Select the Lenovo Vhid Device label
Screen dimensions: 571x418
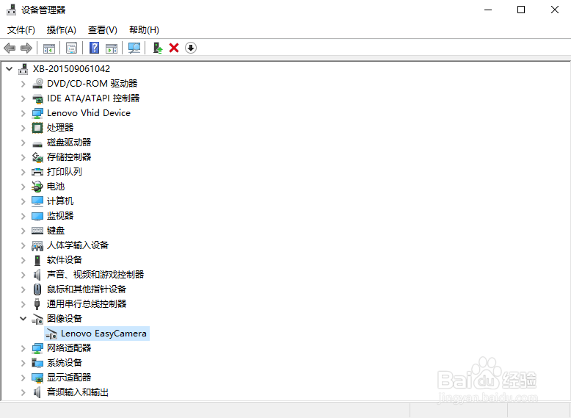click(89, 113)
